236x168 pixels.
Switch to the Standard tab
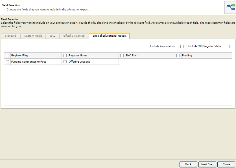click(x=10, y=36)
